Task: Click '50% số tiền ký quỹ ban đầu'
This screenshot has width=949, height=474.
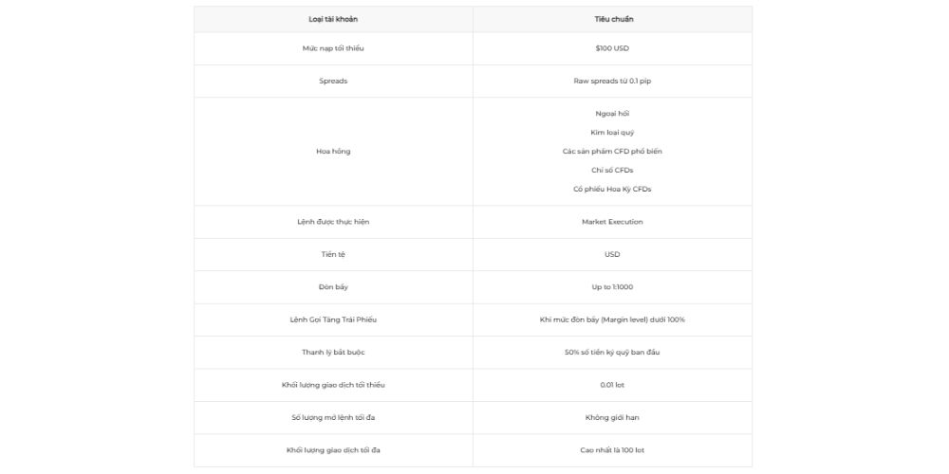Action: click(612, 352)
